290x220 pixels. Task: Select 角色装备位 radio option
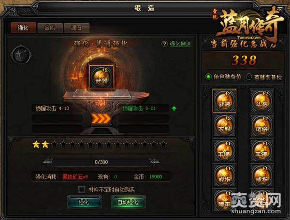[208, 77]
